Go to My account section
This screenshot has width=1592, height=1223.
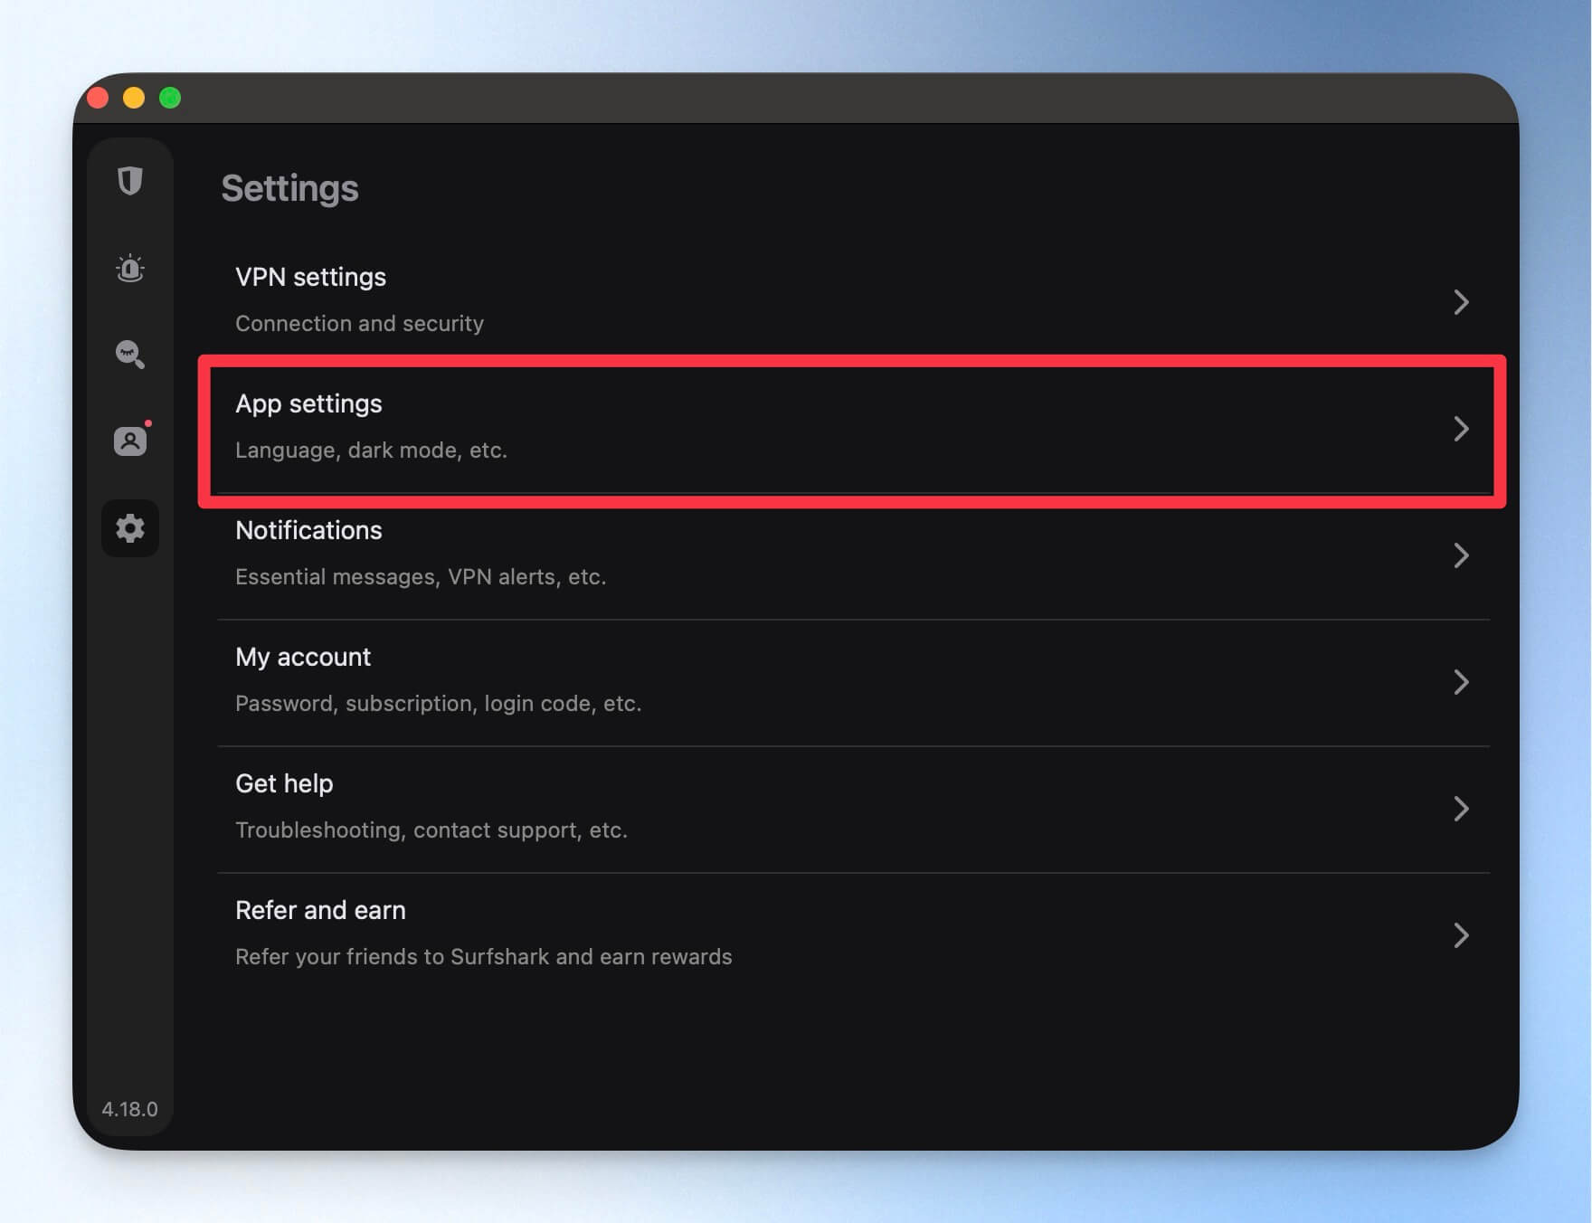(853, 682)
